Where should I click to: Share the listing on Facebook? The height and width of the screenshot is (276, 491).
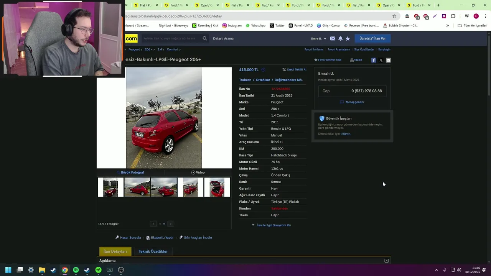coord(374,60)
